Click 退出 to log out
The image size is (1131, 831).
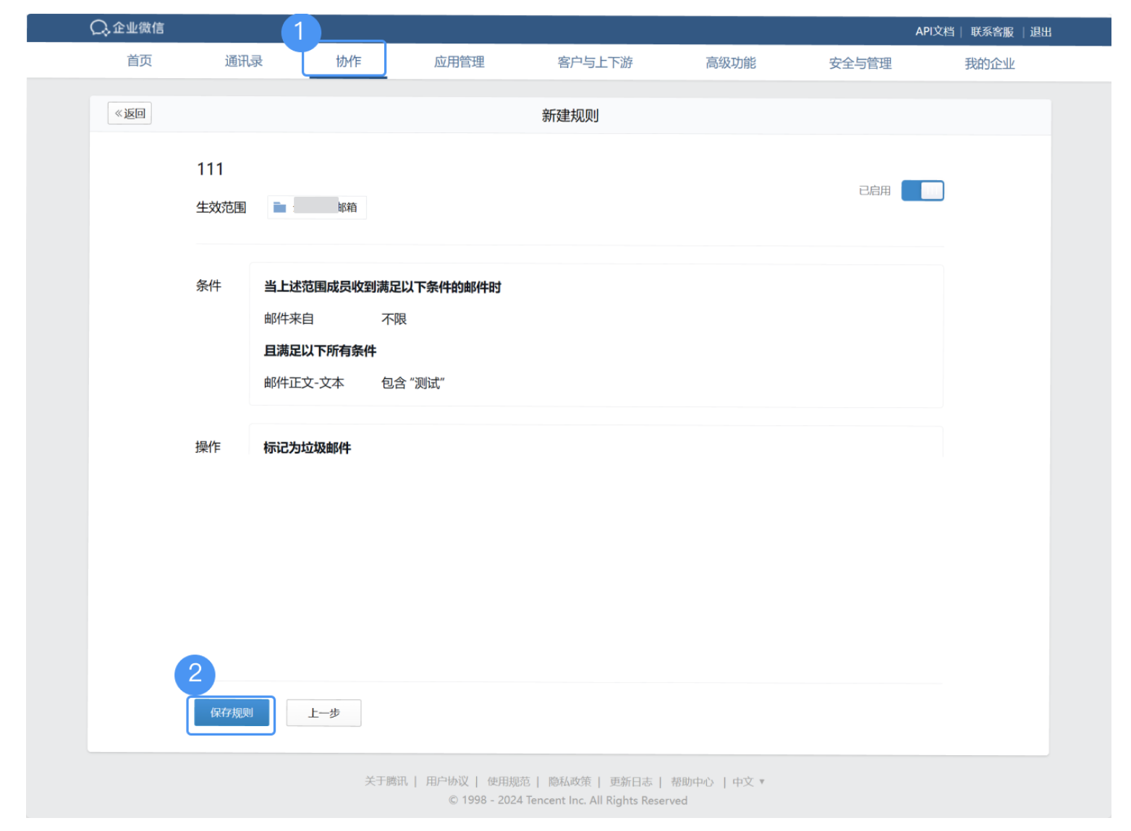pyautogui.click(x=1041, y=32)
